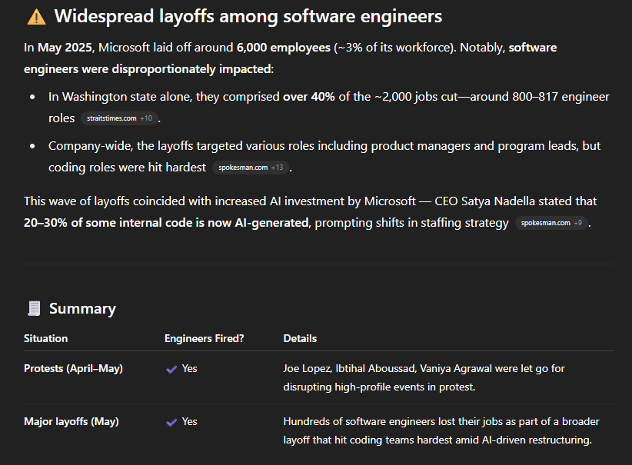Click 'Yes' in the Major layoffs row

(189, 422)
